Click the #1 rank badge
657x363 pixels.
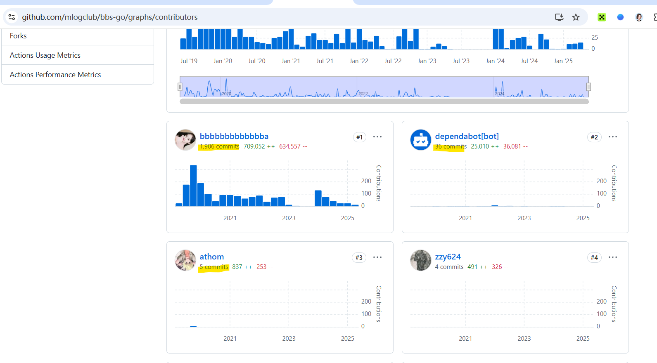[x=359, y=137]
